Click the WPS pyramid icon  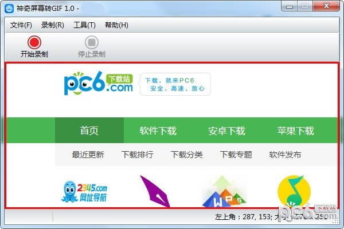point(224,191)
